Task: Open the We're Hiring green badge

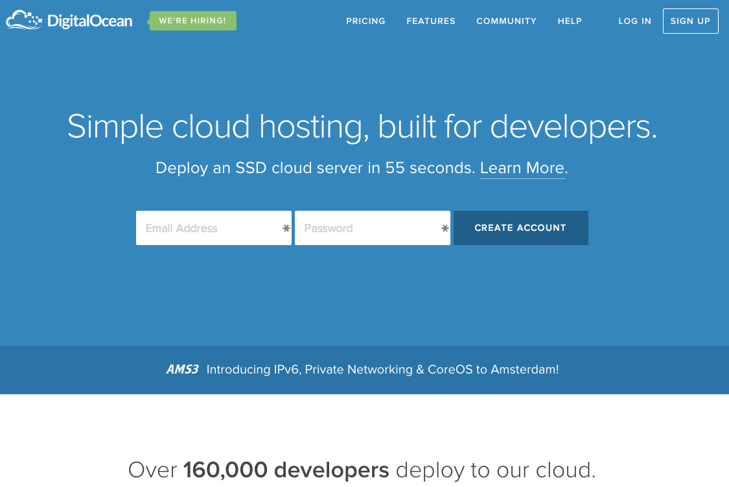Action: (192, 21)
